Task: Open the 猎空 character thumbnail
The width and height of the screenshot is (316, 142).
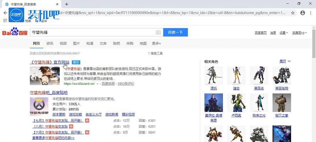Action: pyautogui.click(x=236, y=75)
